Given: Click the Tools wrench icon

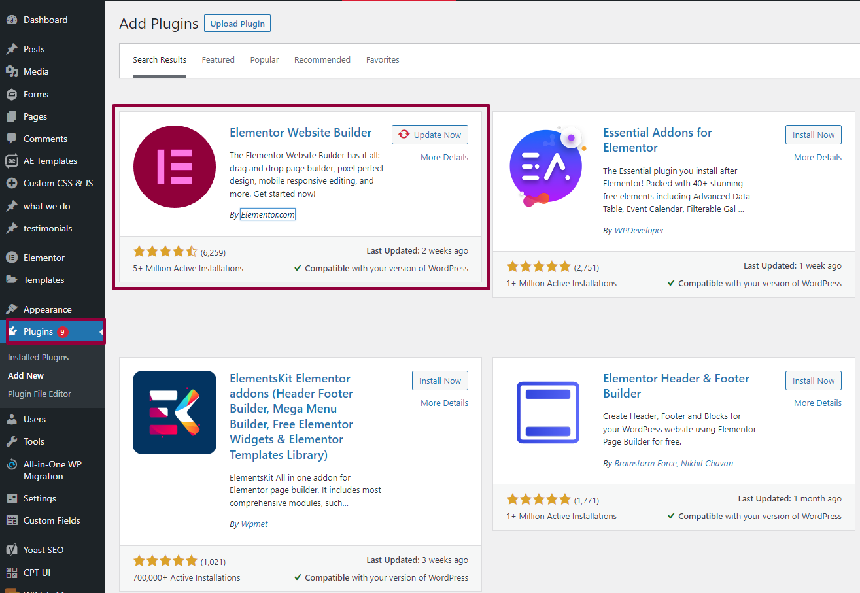Looking at the screenshot, I should (x=12, y=441).
